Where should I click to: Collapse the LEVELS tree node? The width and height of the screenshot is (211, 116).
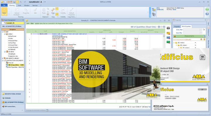(x=5, y=34)
